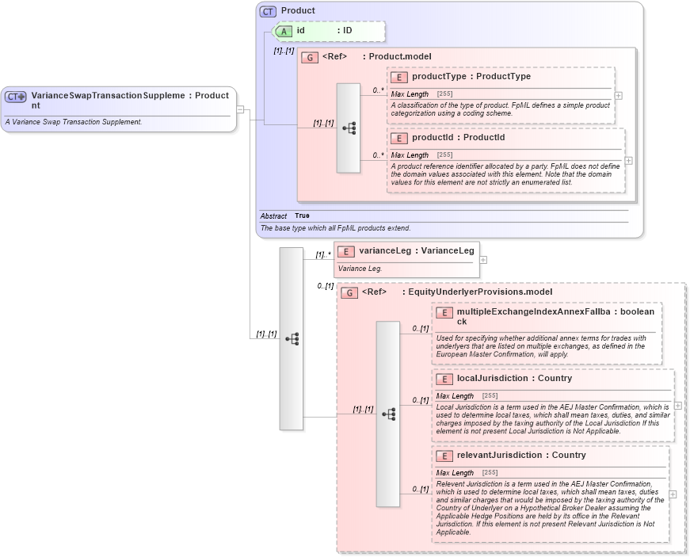The width and height of the screenshot is (690, 557).
Task: Select the Product complex type title
Action: point(298,10)
